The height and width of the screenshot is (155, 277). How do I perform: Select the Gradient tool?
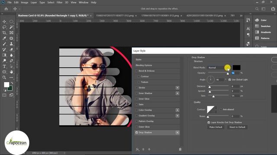click(x=4, y=55)
